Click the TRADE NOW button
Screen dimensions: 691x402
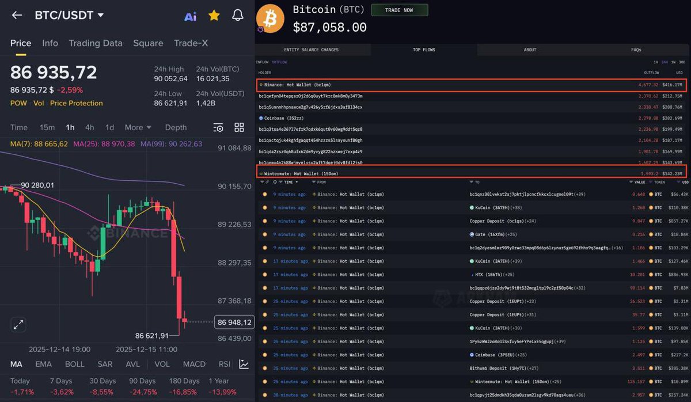click(x=400, y=10)
